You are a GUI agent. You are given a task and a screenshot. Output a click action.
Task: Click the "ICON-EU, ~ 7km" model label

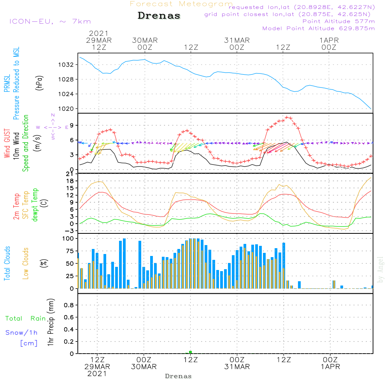(50, 21)
